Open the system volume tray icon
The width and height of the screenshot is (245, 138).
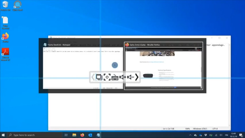click(x=221, y=135)
